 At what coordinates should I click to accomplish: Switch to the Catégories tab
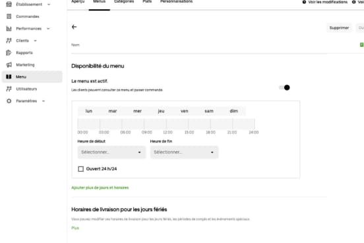coord(124,2)
